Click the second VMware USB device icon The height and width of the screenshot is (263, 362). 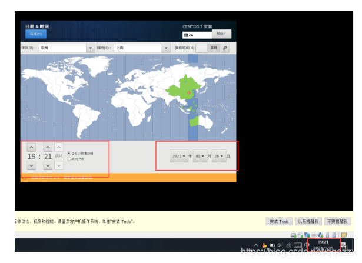pyautogui.click(x=334, y=235)
